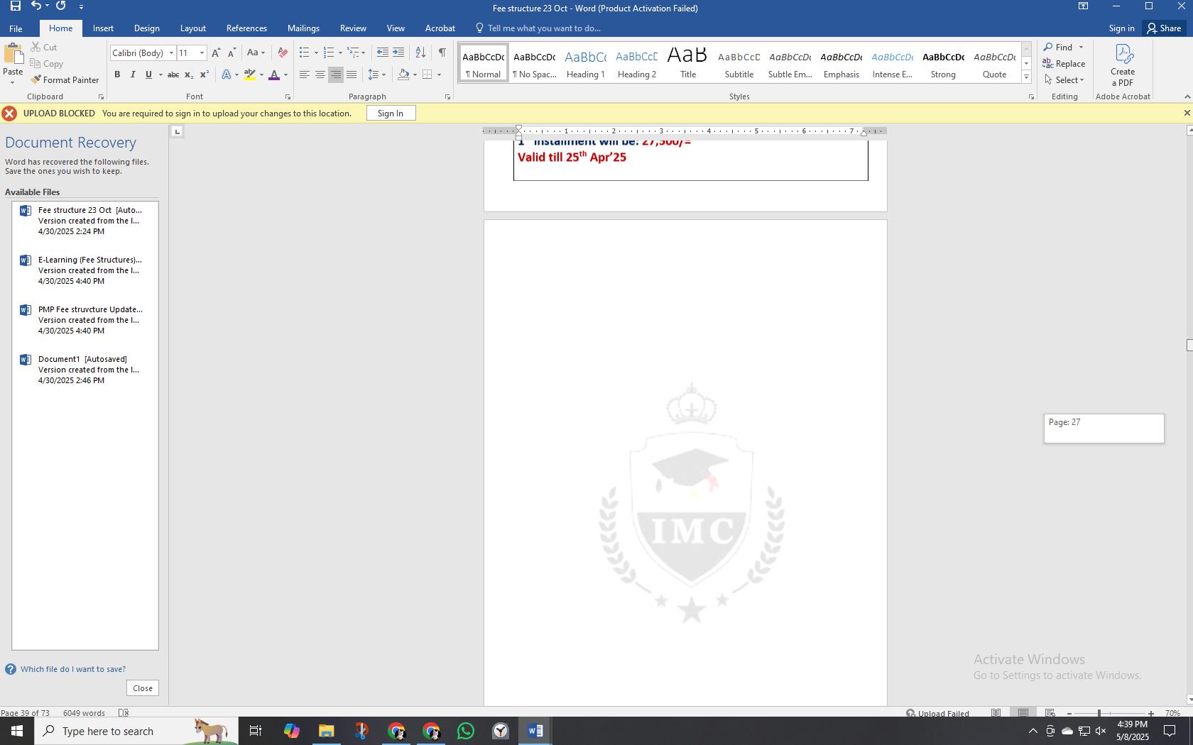Open the Font name dropdown
1193x745 pixels.
click(171, 53)
